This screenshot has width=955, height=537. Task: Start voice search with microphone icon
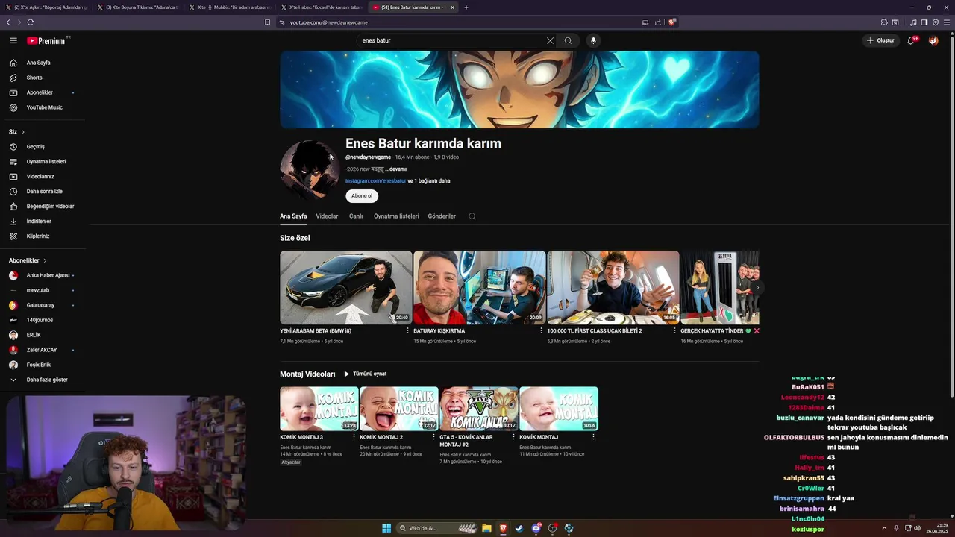[x=593, y=40]
